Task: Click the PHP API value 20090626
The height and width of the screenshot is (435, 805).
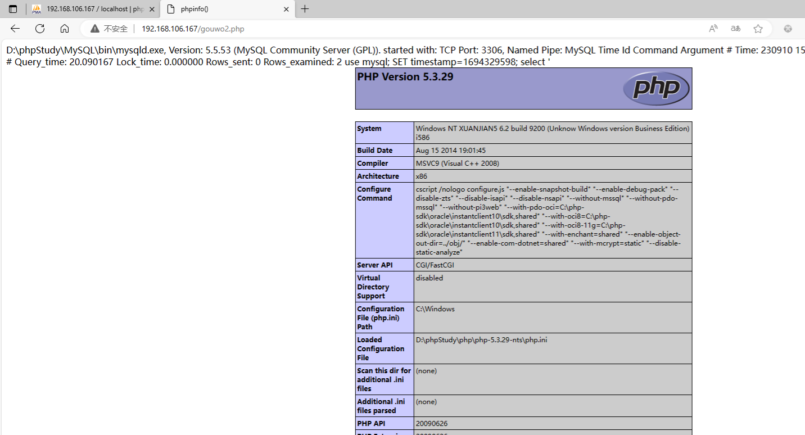Action: coord(432,424)
